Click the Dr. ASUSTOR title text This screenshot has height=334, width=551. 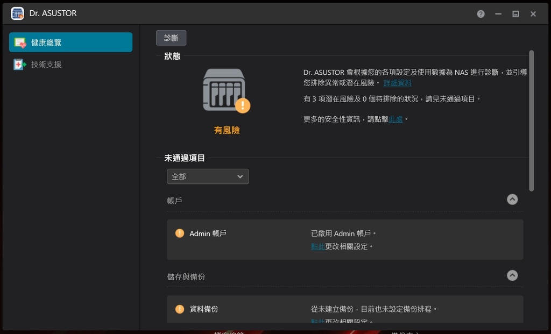pos(53,13)
